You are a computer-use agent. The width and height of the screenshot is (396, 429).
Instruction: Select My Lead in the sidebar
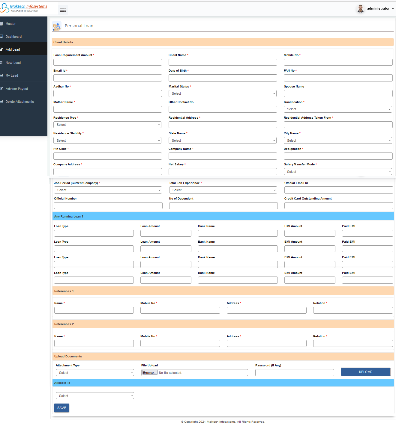[x=12, y=75]
